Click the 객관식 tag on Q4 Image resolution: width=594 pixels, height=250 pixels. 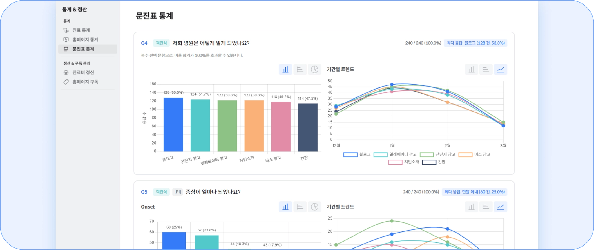coord(161,43)
